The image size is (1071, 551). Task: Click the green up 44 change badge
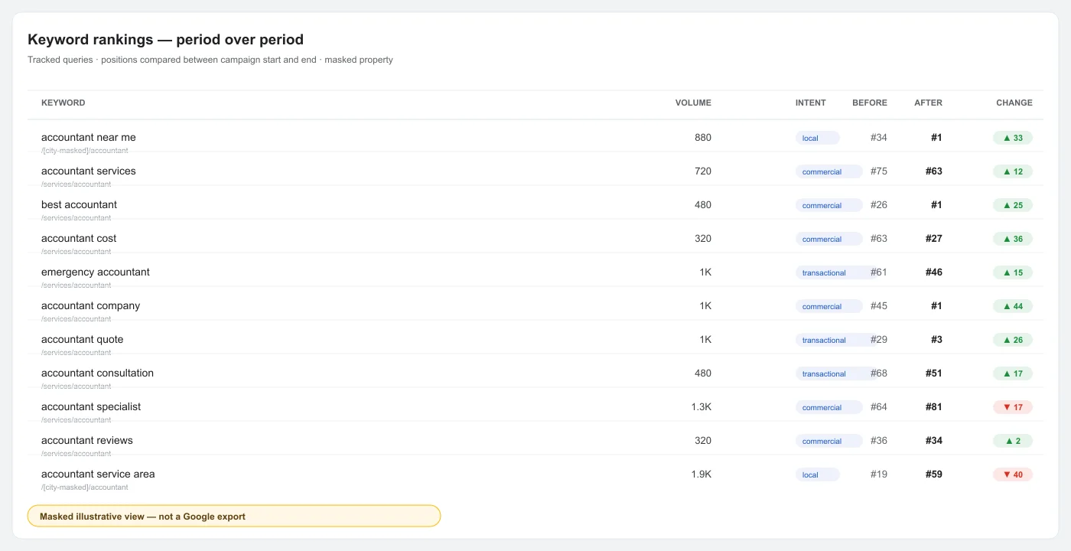1013,306
